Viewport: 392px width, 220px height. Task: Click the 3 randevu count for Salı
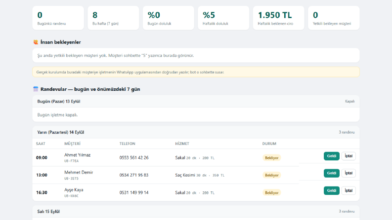tap(347, 211)
